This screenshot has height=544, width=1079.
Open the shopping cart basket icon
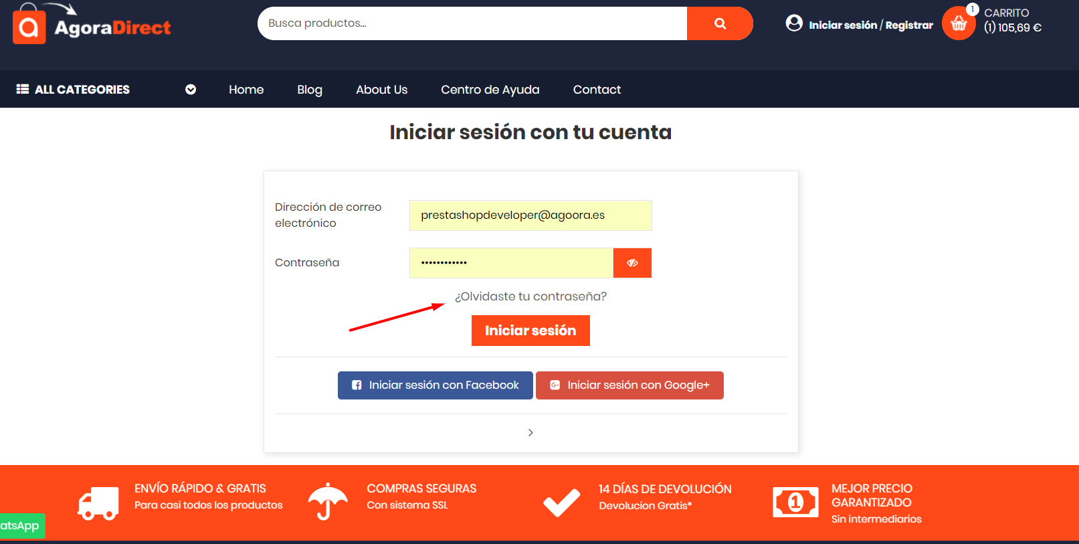959,24
